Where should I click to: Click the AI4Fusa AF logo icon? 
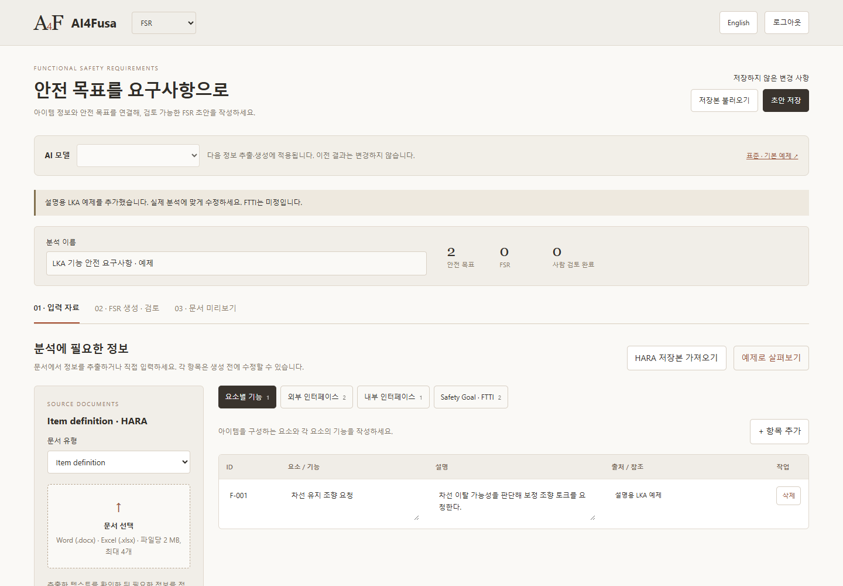tap(48, 23)
